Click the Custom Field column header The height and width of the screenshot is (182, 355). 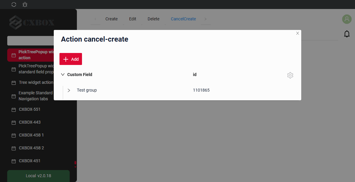tap(80, 75)
